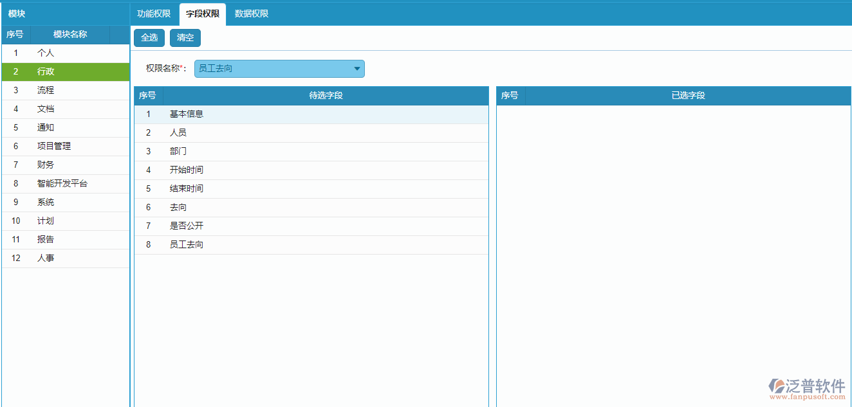Select the 字段权限 tab
This screenshot has height=407, width=852.
(203, 14)
